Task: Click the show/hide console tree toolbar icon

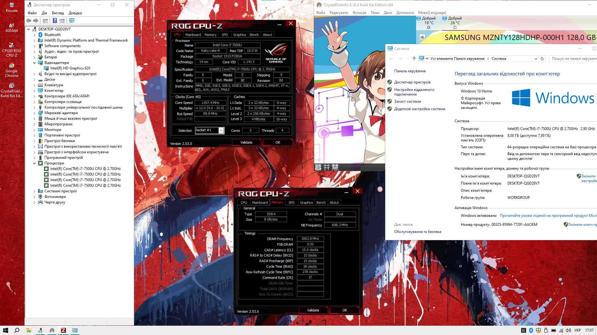Action: point(45,20)
